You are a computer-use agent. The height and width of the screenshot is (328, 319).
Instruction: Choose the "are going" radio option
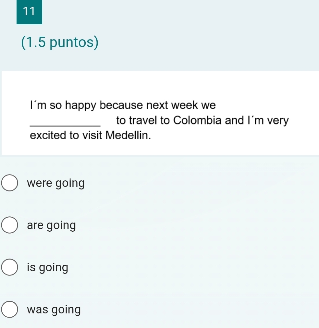(10, 225)
